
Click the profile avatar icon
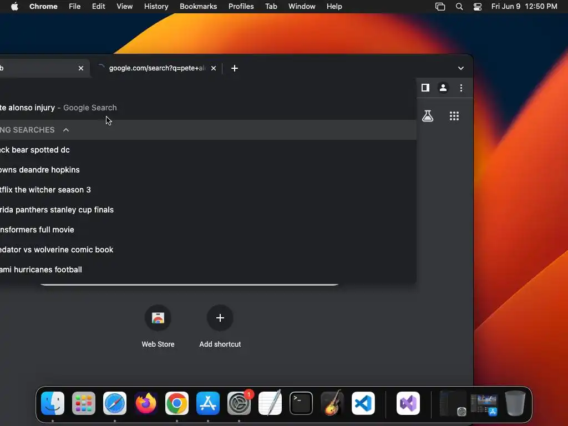point(443,88)
